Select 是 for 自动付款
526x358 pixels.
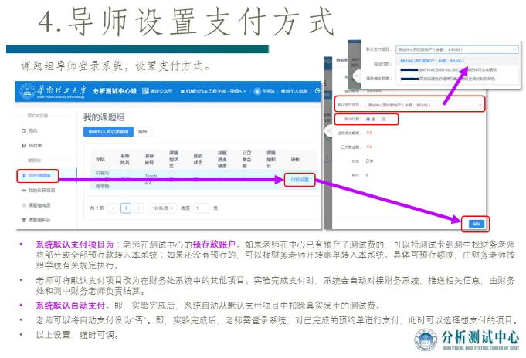370,119
